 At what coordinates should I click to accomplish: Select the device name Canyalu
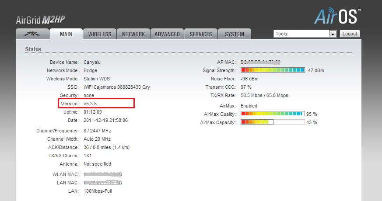(92, 62)
